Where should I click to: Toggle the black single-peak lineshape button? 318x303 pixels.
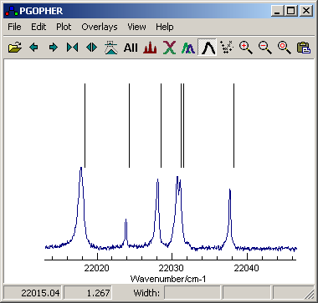[208, 48]
